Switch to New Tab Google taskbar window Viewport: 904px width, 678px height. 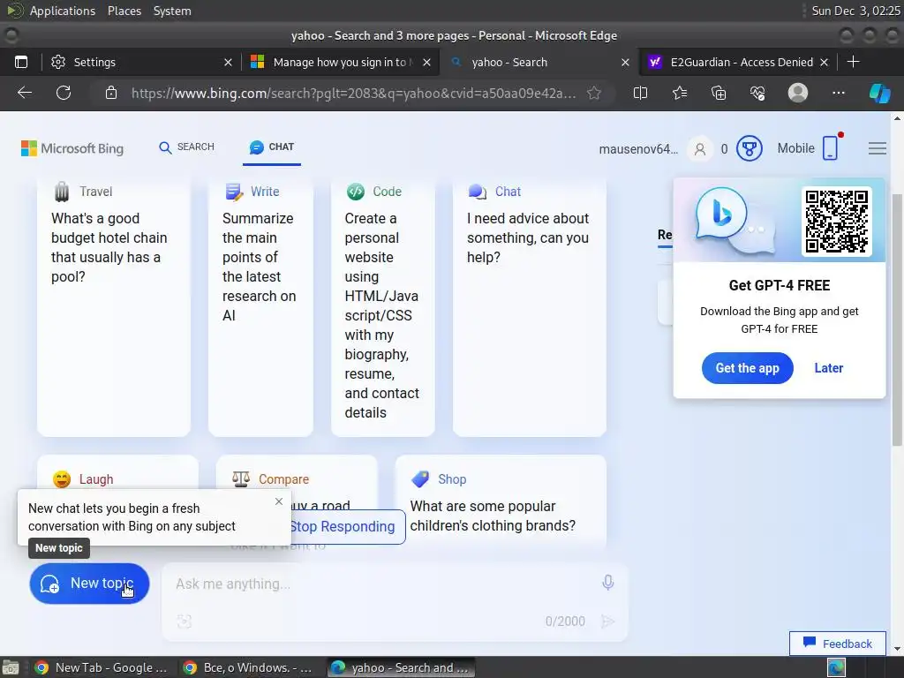pos(101,667)
